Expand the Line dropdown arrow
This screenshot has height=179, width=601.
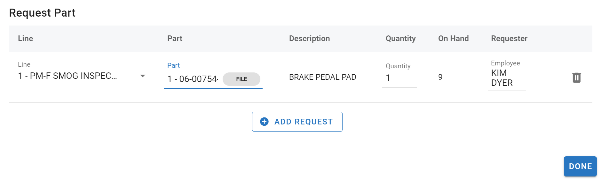(x=143, y=76)
